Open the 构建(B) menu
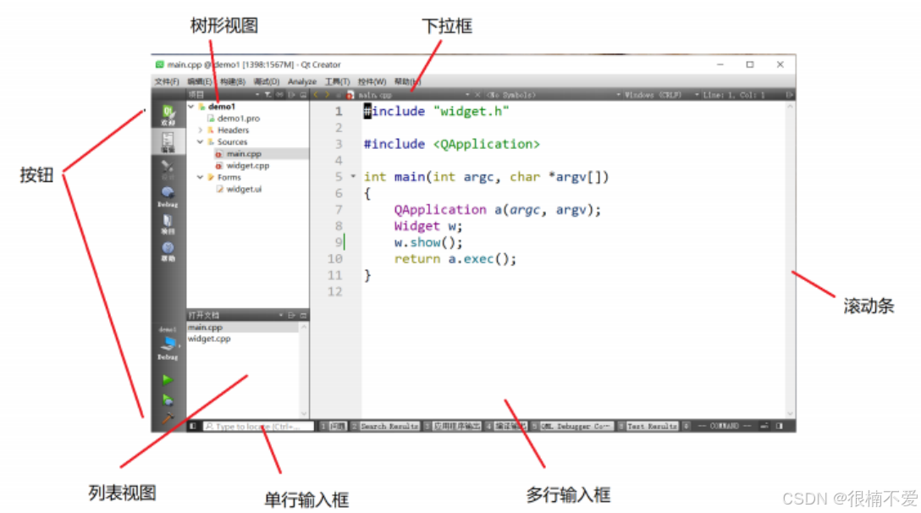The image size is (921, 513). point(233,81)
